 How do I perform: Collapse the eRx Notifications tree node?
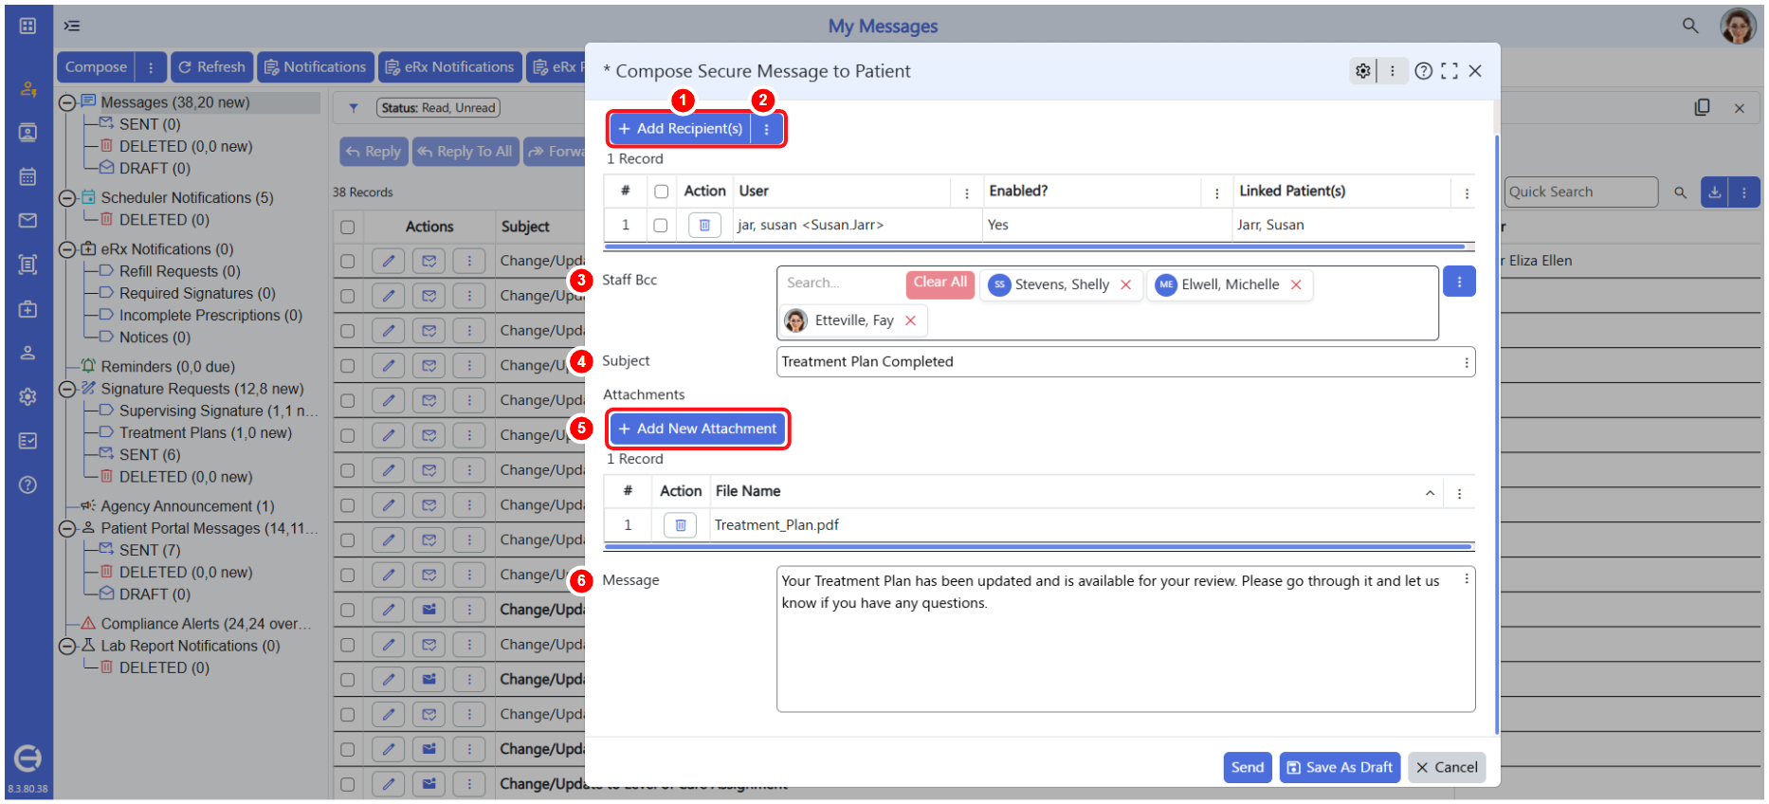tap(67, 249)
